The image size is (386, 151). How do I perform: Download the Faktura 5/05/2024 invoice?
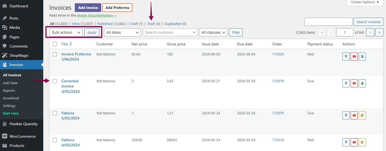coord(346,115)
